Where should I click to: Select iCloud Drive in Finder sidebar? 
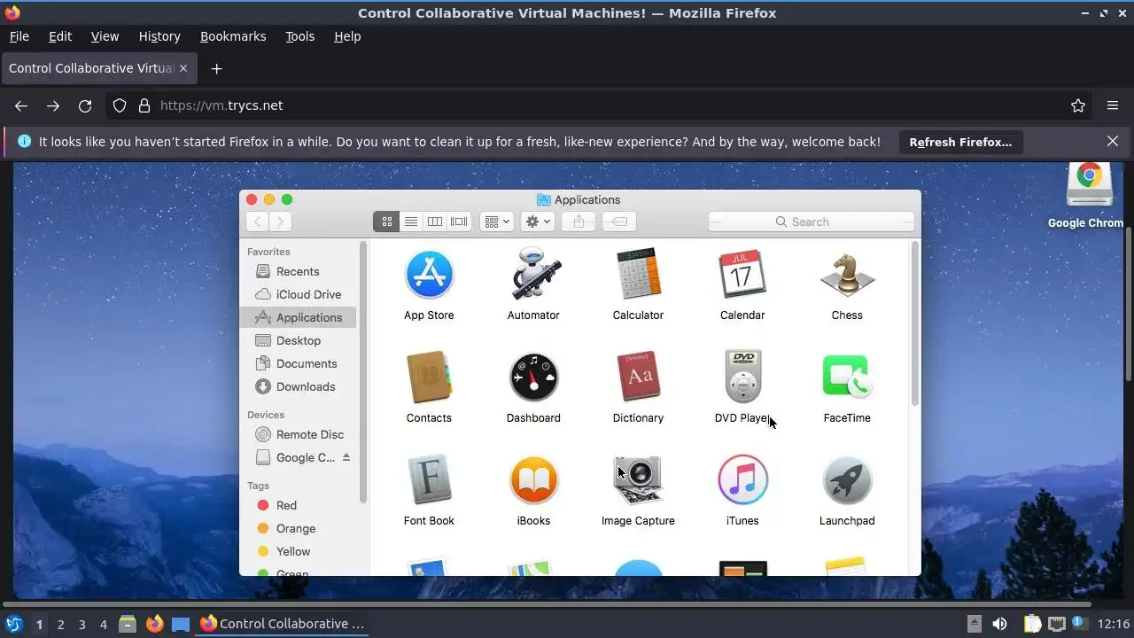[x=298, y=294]
